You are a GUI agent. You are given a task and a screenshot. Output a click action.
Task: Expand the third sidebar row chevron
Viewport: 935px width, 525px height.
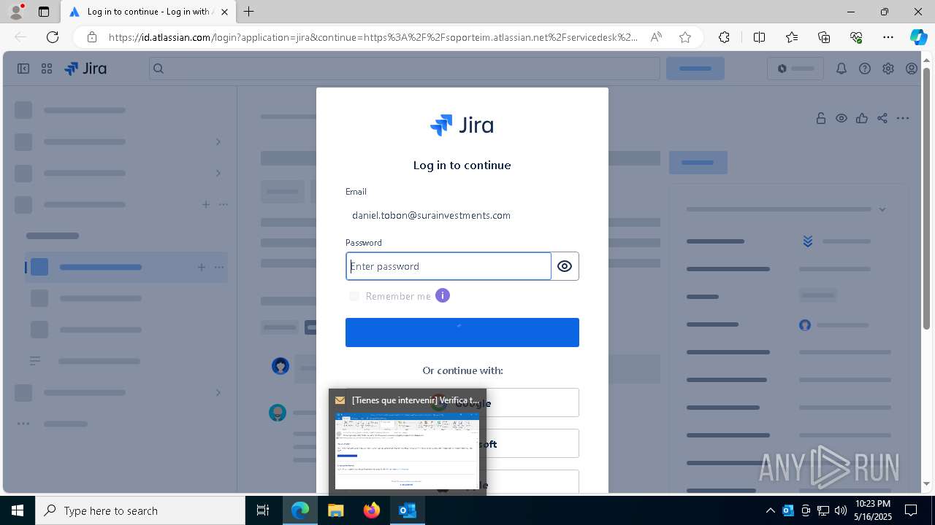click(x=218, y=173)
